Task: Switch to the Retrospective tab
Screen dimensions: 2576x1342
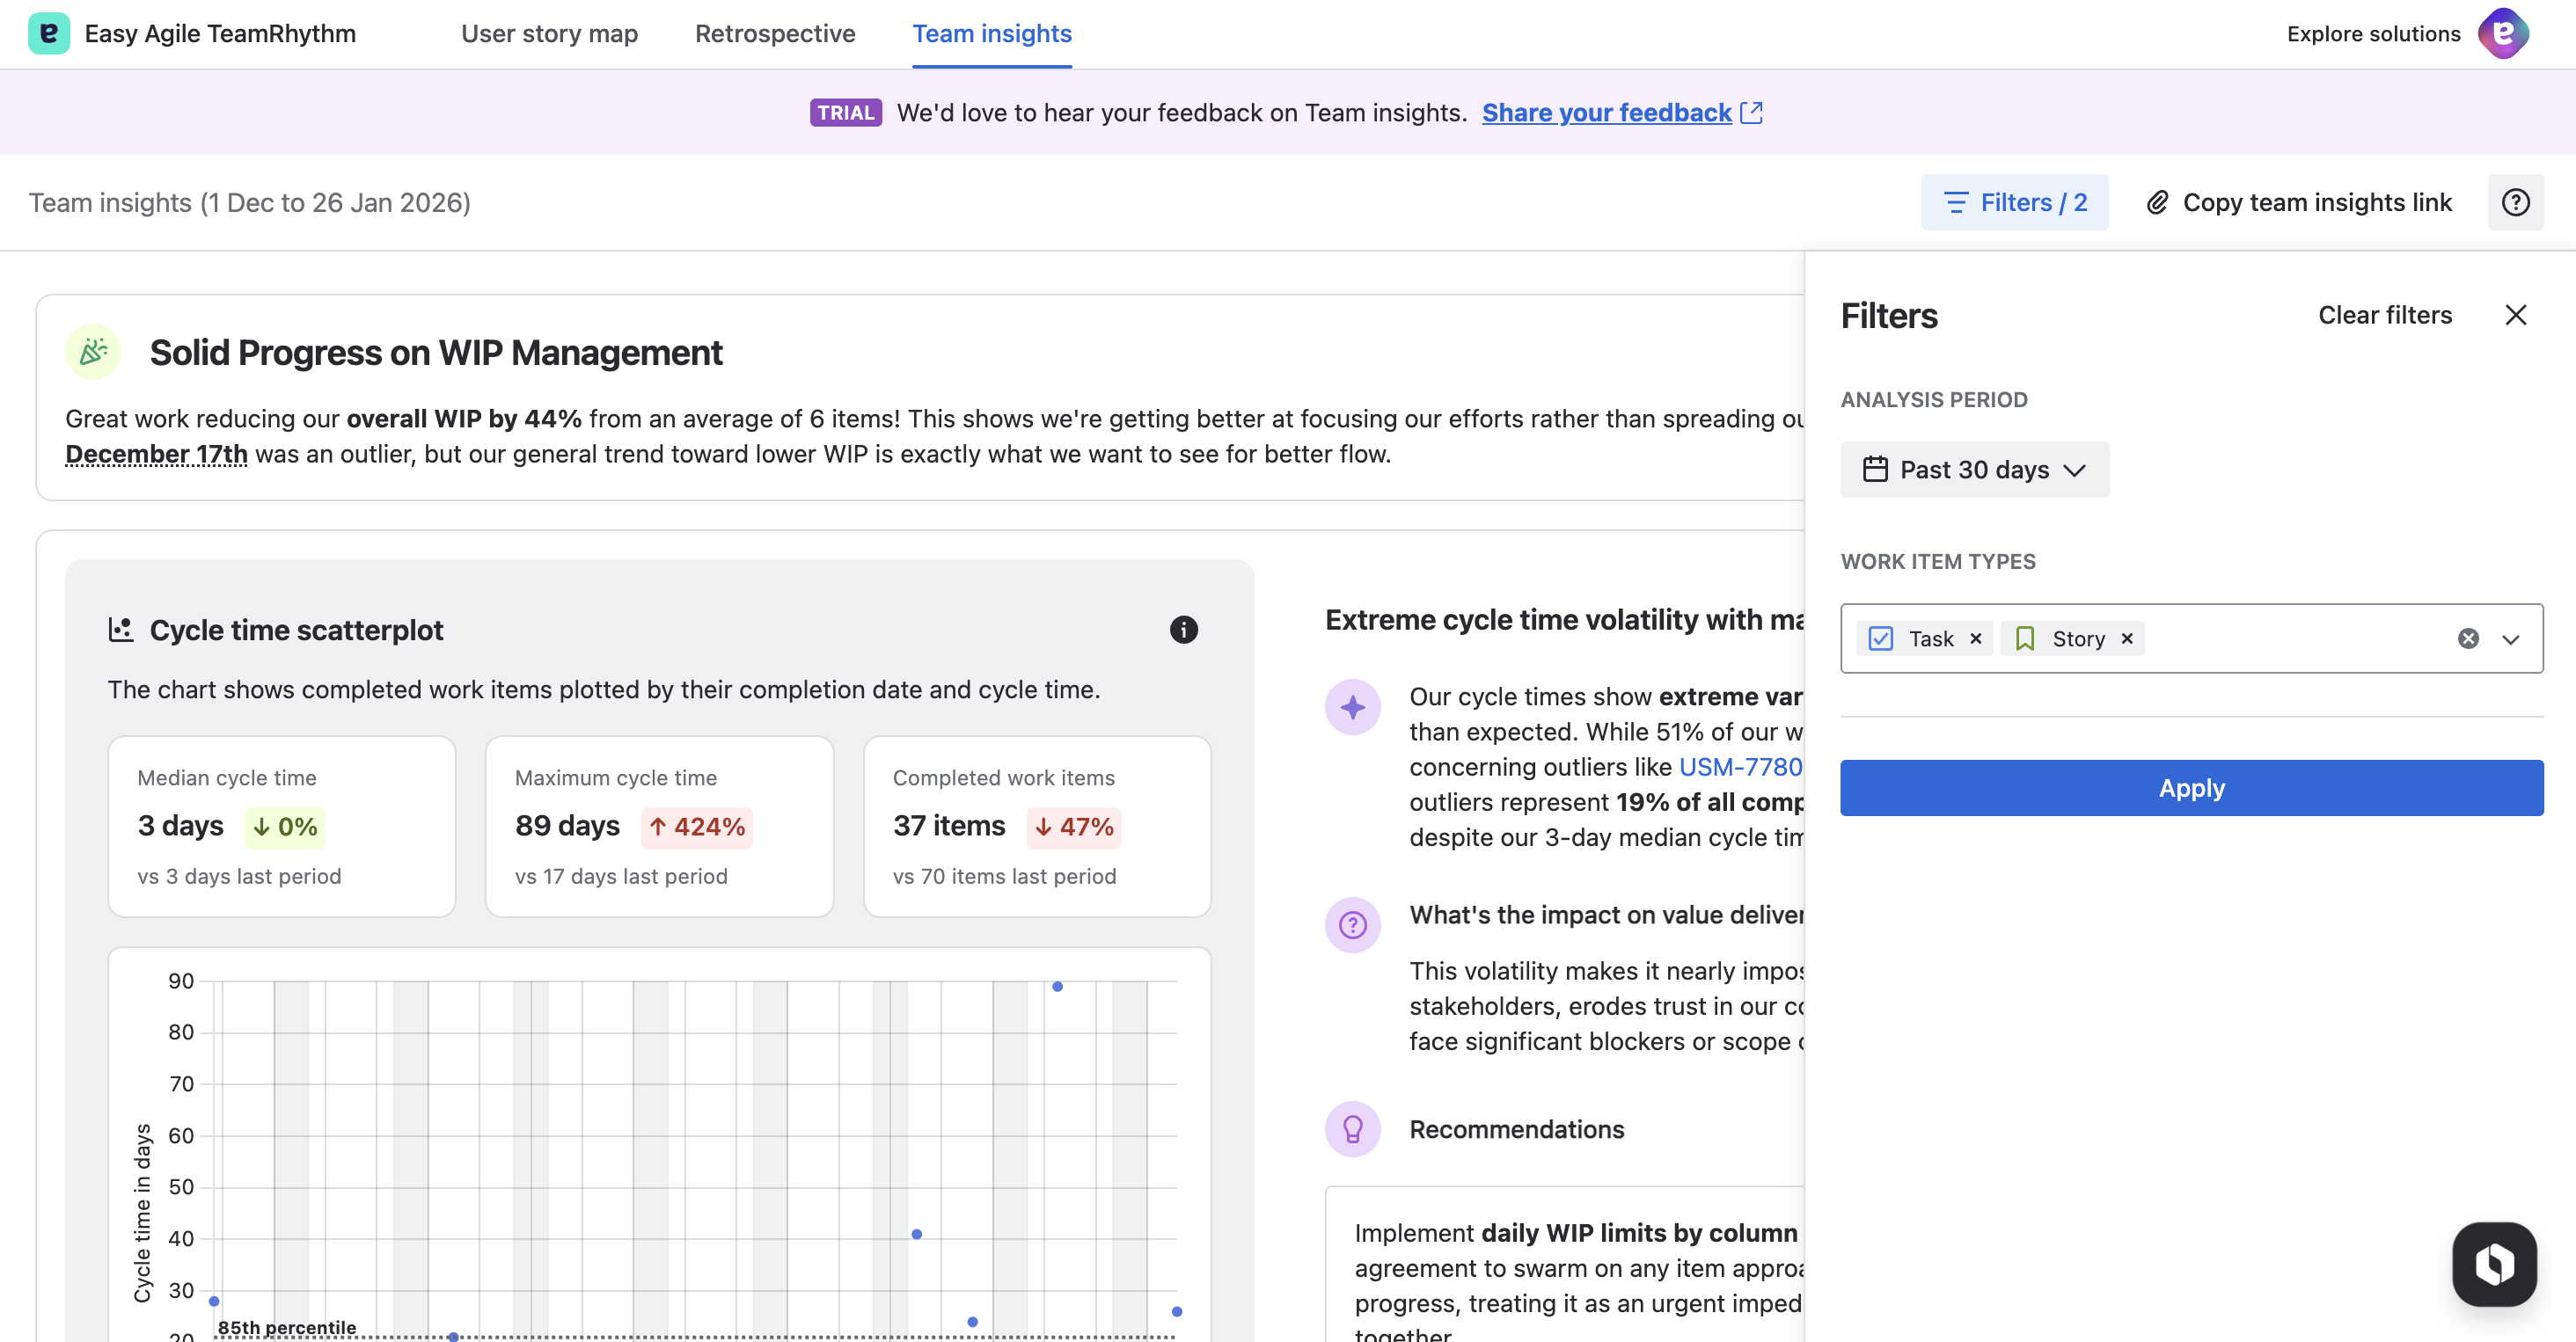Action: pyautogui.click(x=774, y=34)
